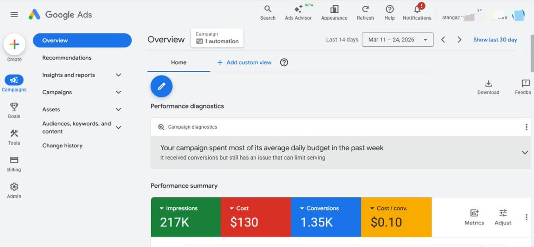Select Campaigns in left icon rail
This screenshot has height=247, width=534.
[14, 83]
